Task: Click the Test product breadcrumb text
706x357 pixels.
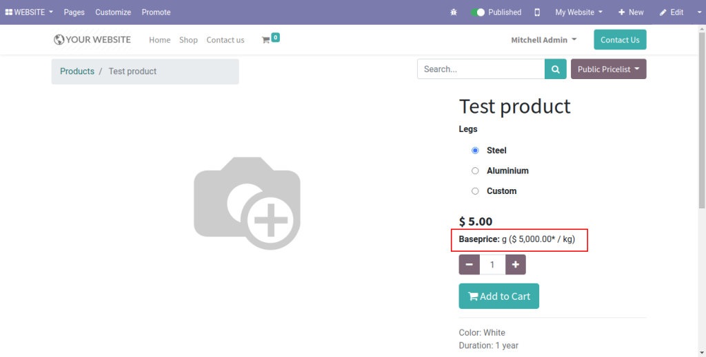Action: (132, 72)
